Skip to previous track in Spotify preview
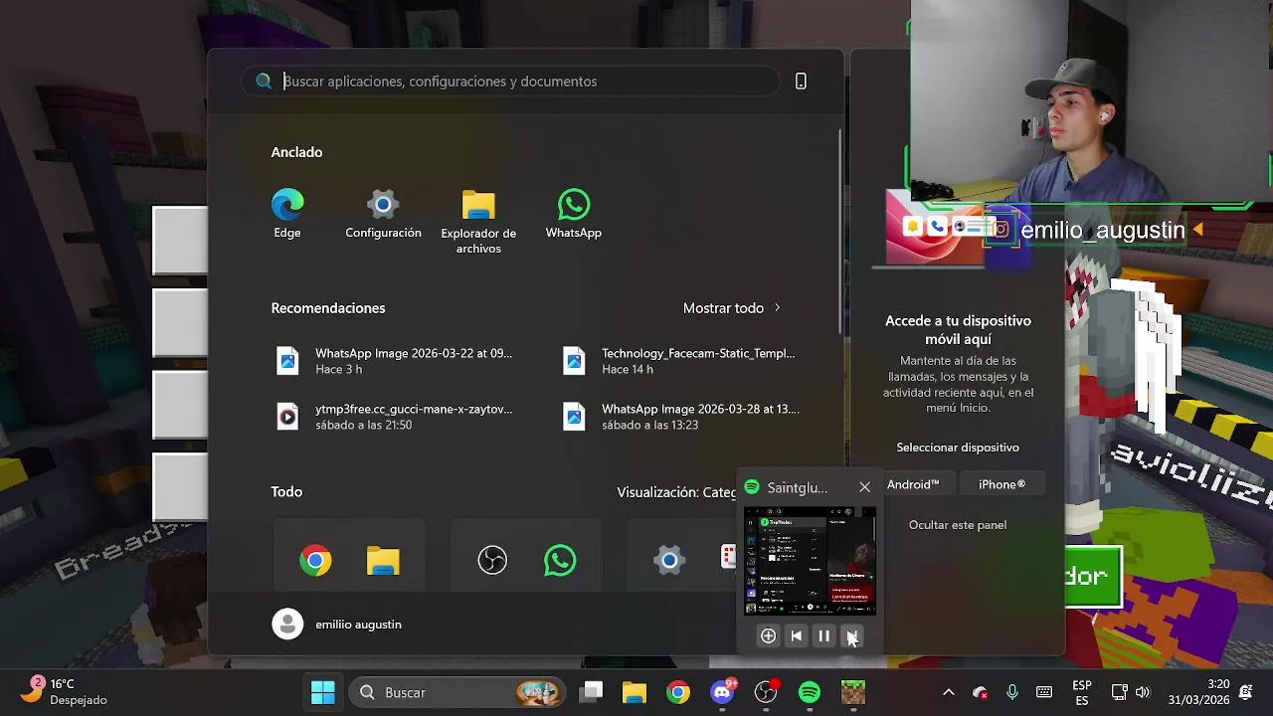The height and width of the screenshot is (716, 1273). click(796, 636)
